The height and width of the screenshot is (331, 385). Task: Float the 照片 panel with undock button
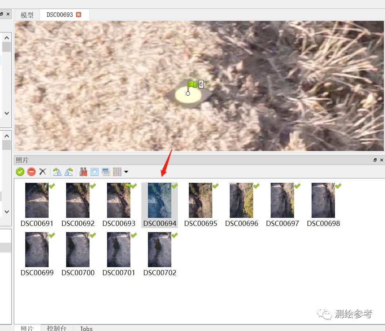(x=375, y=160)
